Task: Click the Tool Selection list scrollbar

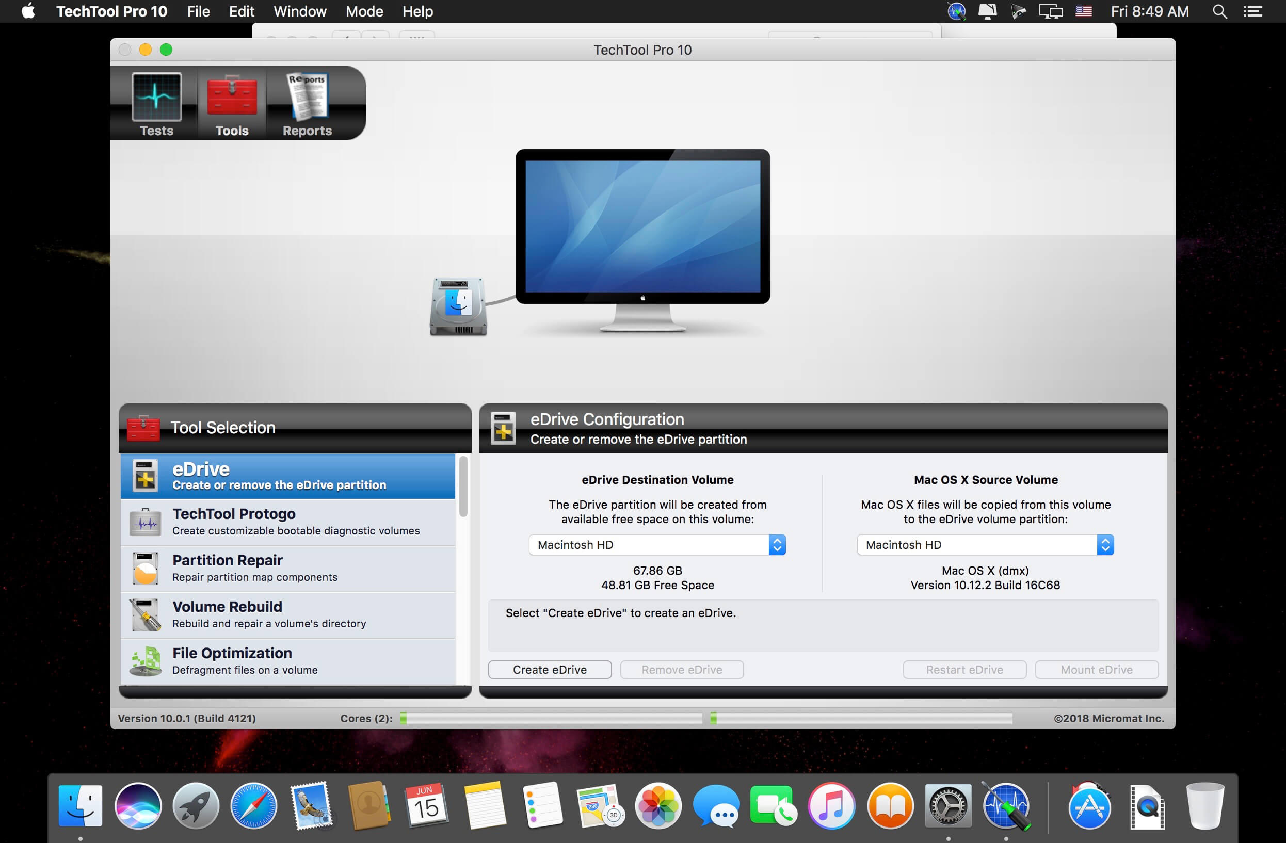Action: pyautogui.click(x=463, y=487)
